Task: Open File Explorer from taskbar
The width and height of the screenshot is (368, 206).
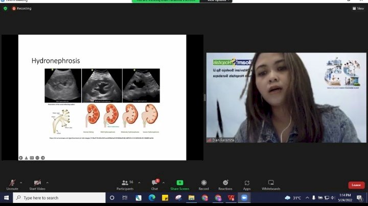Action: point(191,198)
